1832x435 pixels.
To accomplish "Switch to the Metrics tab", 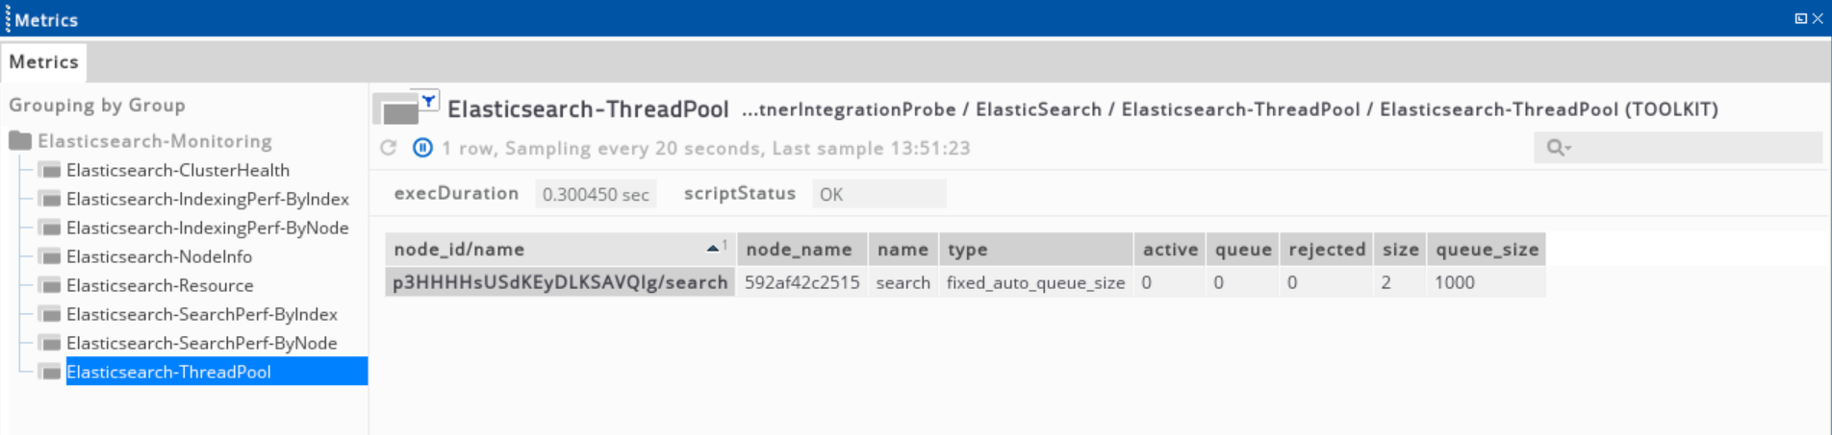I will coord(43,62).
